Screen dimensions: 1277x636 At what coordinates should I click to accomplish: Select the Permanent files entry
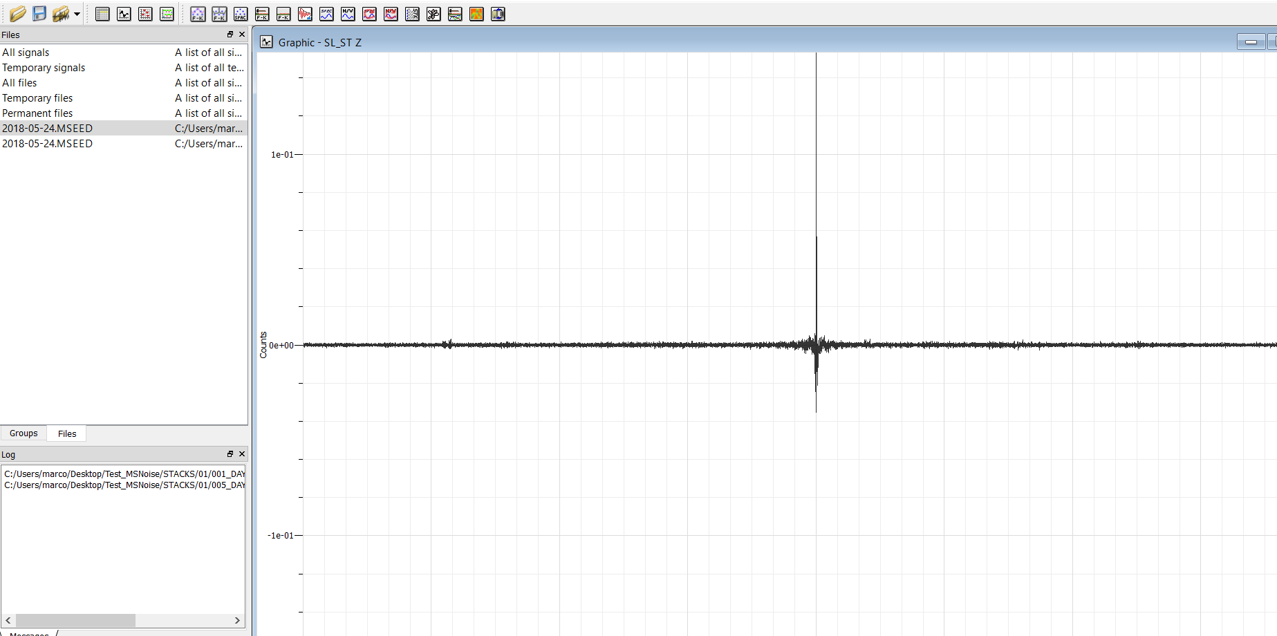click(37, 113)
